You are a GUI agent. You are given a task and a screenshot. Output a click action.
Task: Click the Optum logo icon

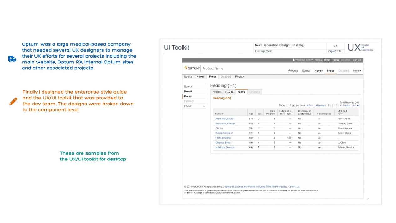[186, 68]
